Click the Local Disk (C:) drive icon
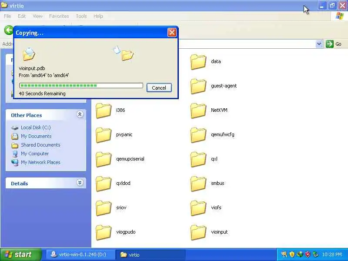Image resolution: width=348 pixels, height=261 pixels. pos(15,127)
